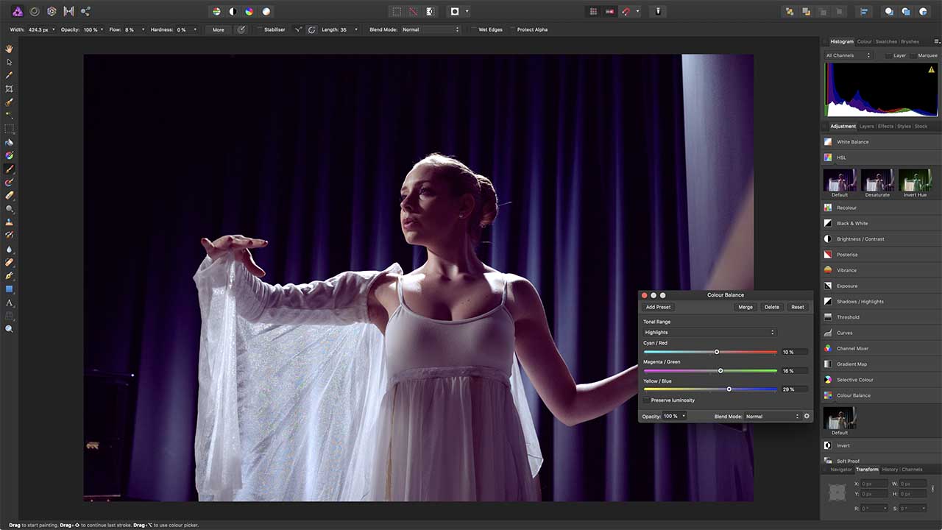The width and height of the screenshot is (942, 530).
Task: Open the Blend Mode dropdown in Colour Balance
Action: (x=772, y=417)
